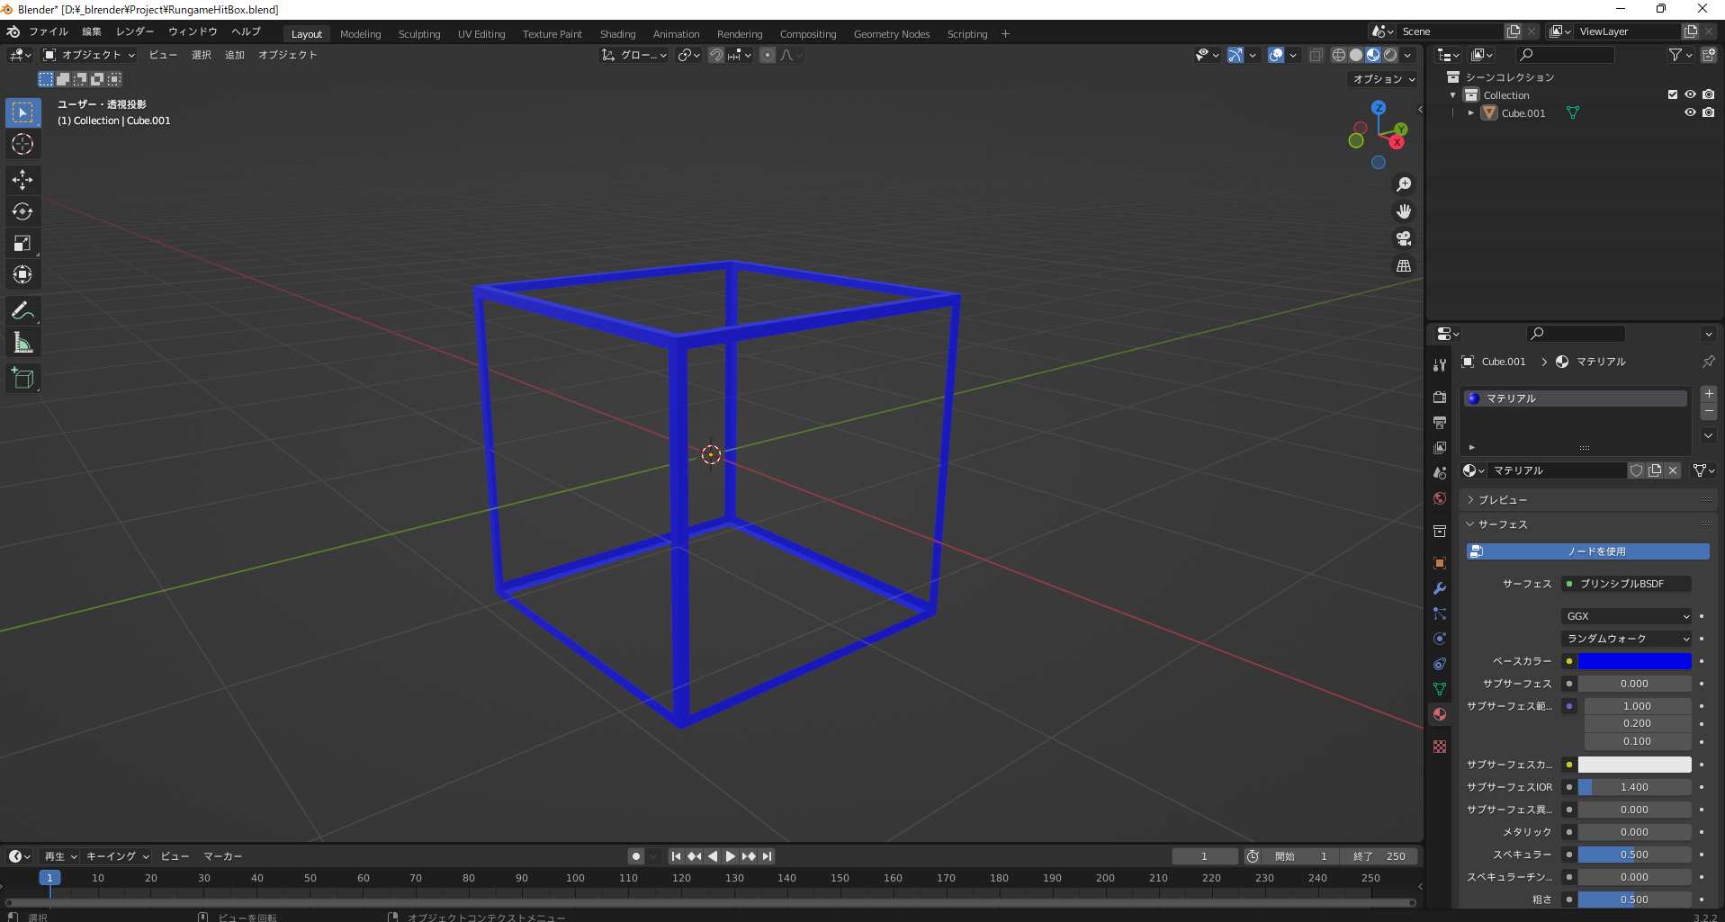Screen dimensions: 1725x922
Task: Unlink the material with X button
Action: 1673,470
